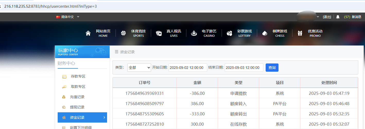This screenshot has height=129, width=365.
Task: Click the gift box icon for 优惠活动
Action: [x=300, y=33]
